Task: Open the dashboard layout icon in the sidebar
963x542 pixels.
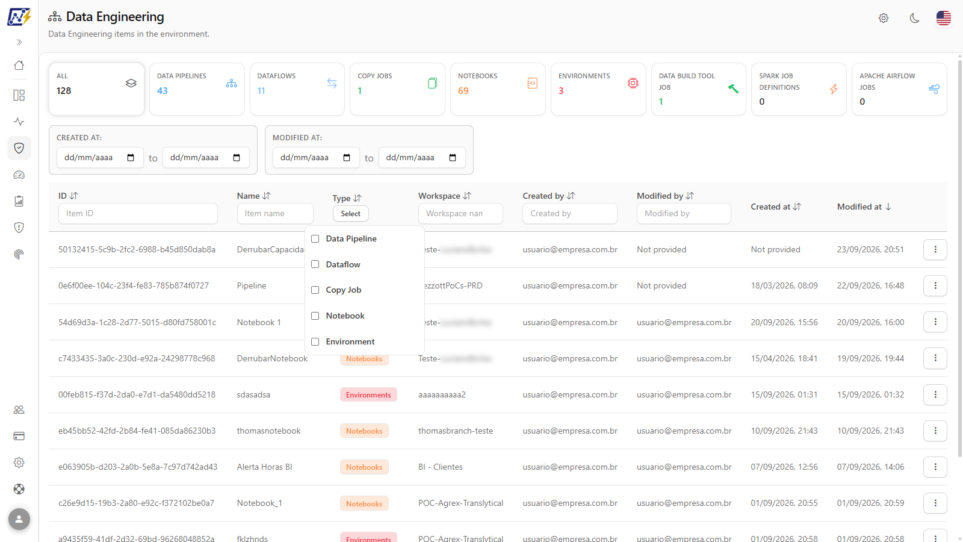Action: 19,95
